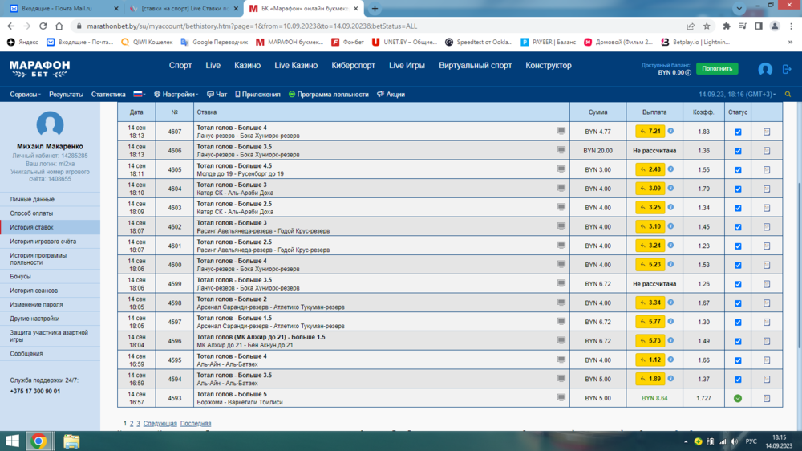This screenshot has width=802, height=451.
Task: Click the yellow search magnifier icon
Action: 786,94
